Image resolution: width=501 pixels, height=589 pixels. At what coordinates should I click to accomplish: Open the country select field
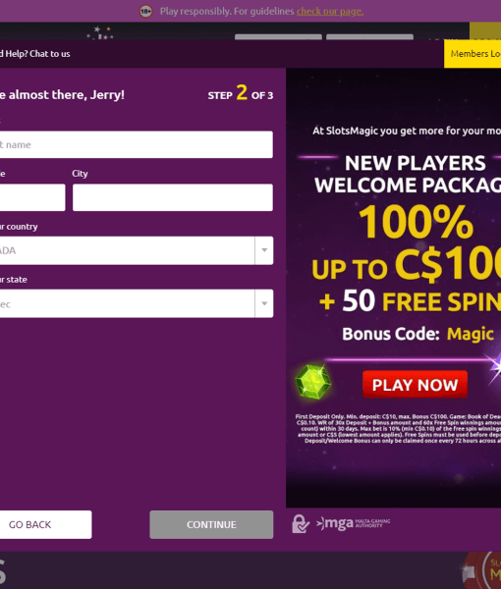136,250
